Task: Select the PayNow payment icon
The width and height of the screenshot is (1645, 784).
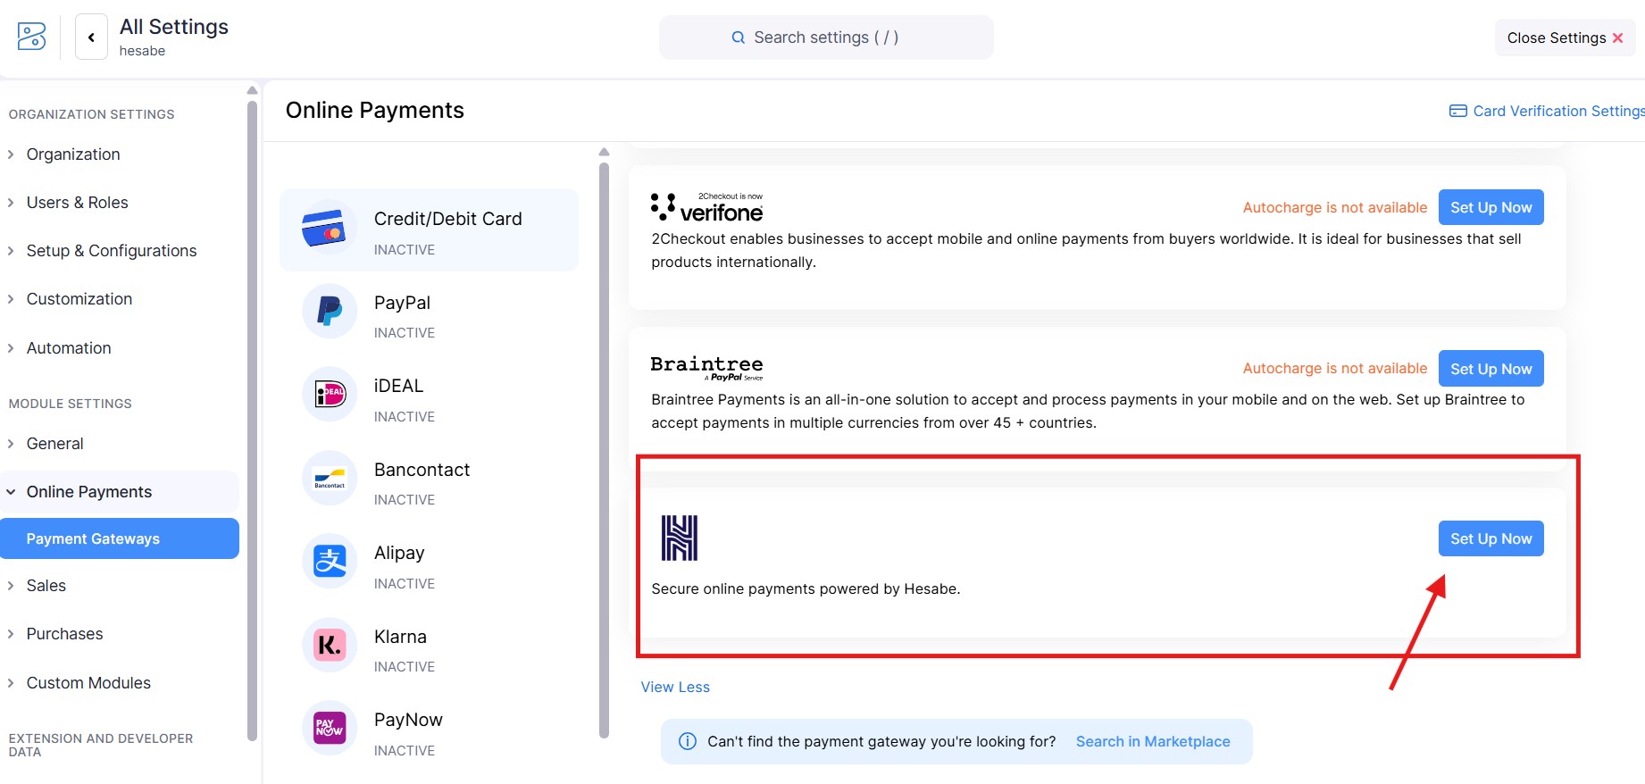Action: (330, 728)
